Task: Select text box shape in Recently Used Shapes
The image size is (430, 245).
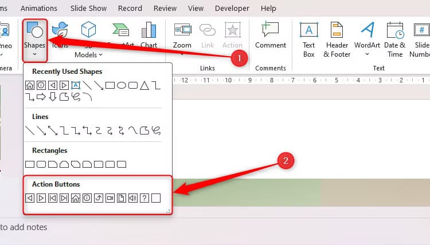Action: [76, 85]
